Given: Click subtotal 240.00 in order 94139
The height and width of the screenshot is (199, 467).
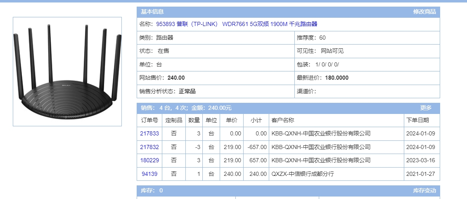Looking at the screenshot, I should pos(258,174).
